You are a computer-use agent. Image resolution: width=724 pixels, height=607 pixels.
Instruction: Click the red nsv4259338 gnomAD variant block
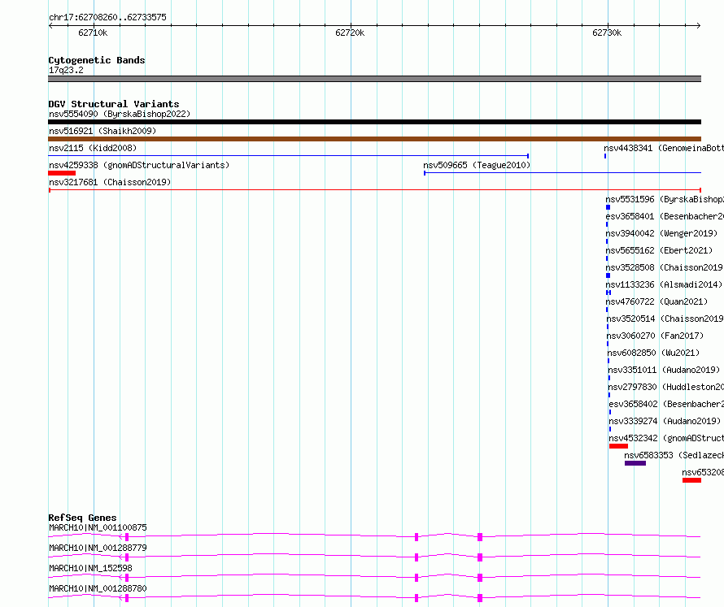point(62,173)
